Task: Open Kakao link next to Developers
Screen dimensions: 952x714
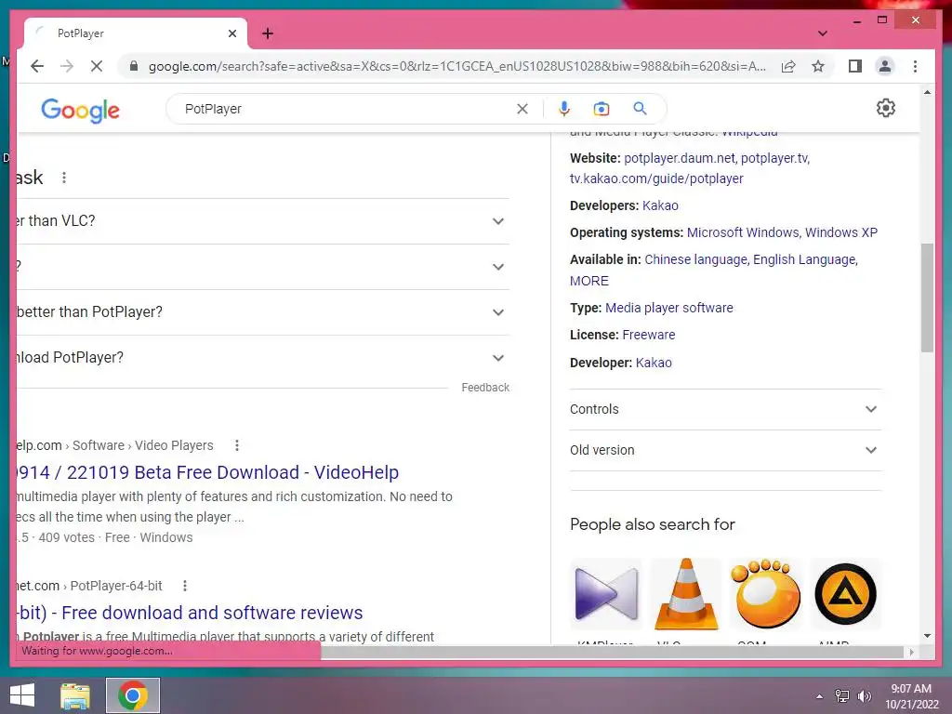Action: 660,205
